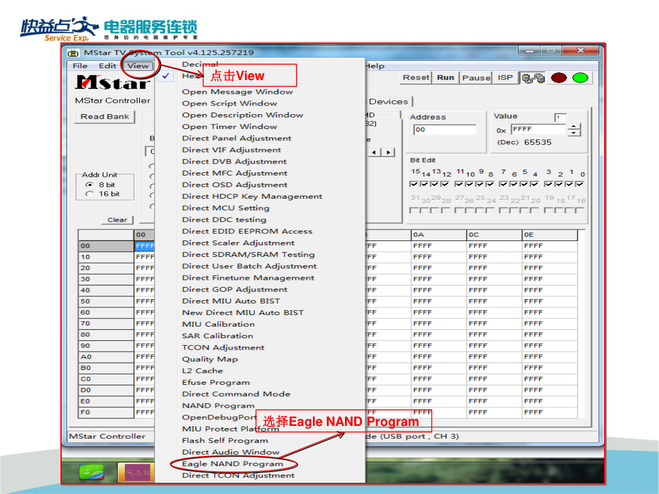This screenshot has width=659, height=494.
Task: Toggle bit 7 checkbox
Action: [x=504, y=184]
